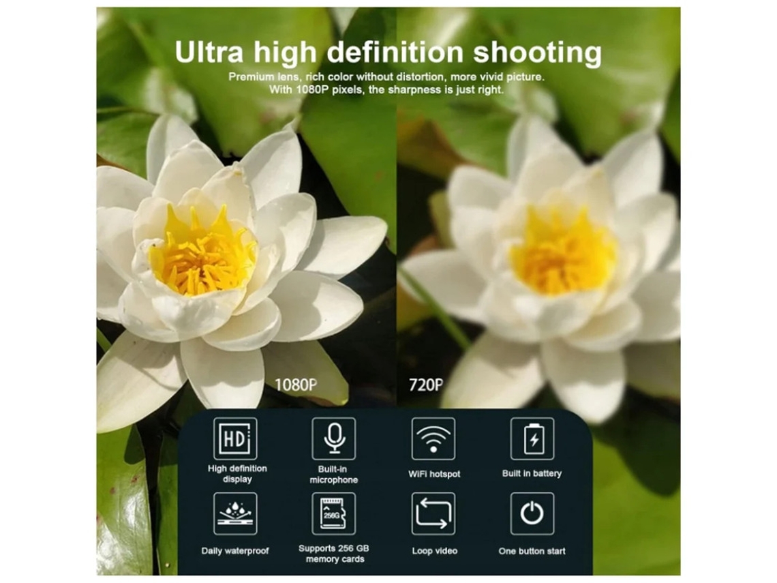Click the built-in microphone icon

(x=334, y=438)
